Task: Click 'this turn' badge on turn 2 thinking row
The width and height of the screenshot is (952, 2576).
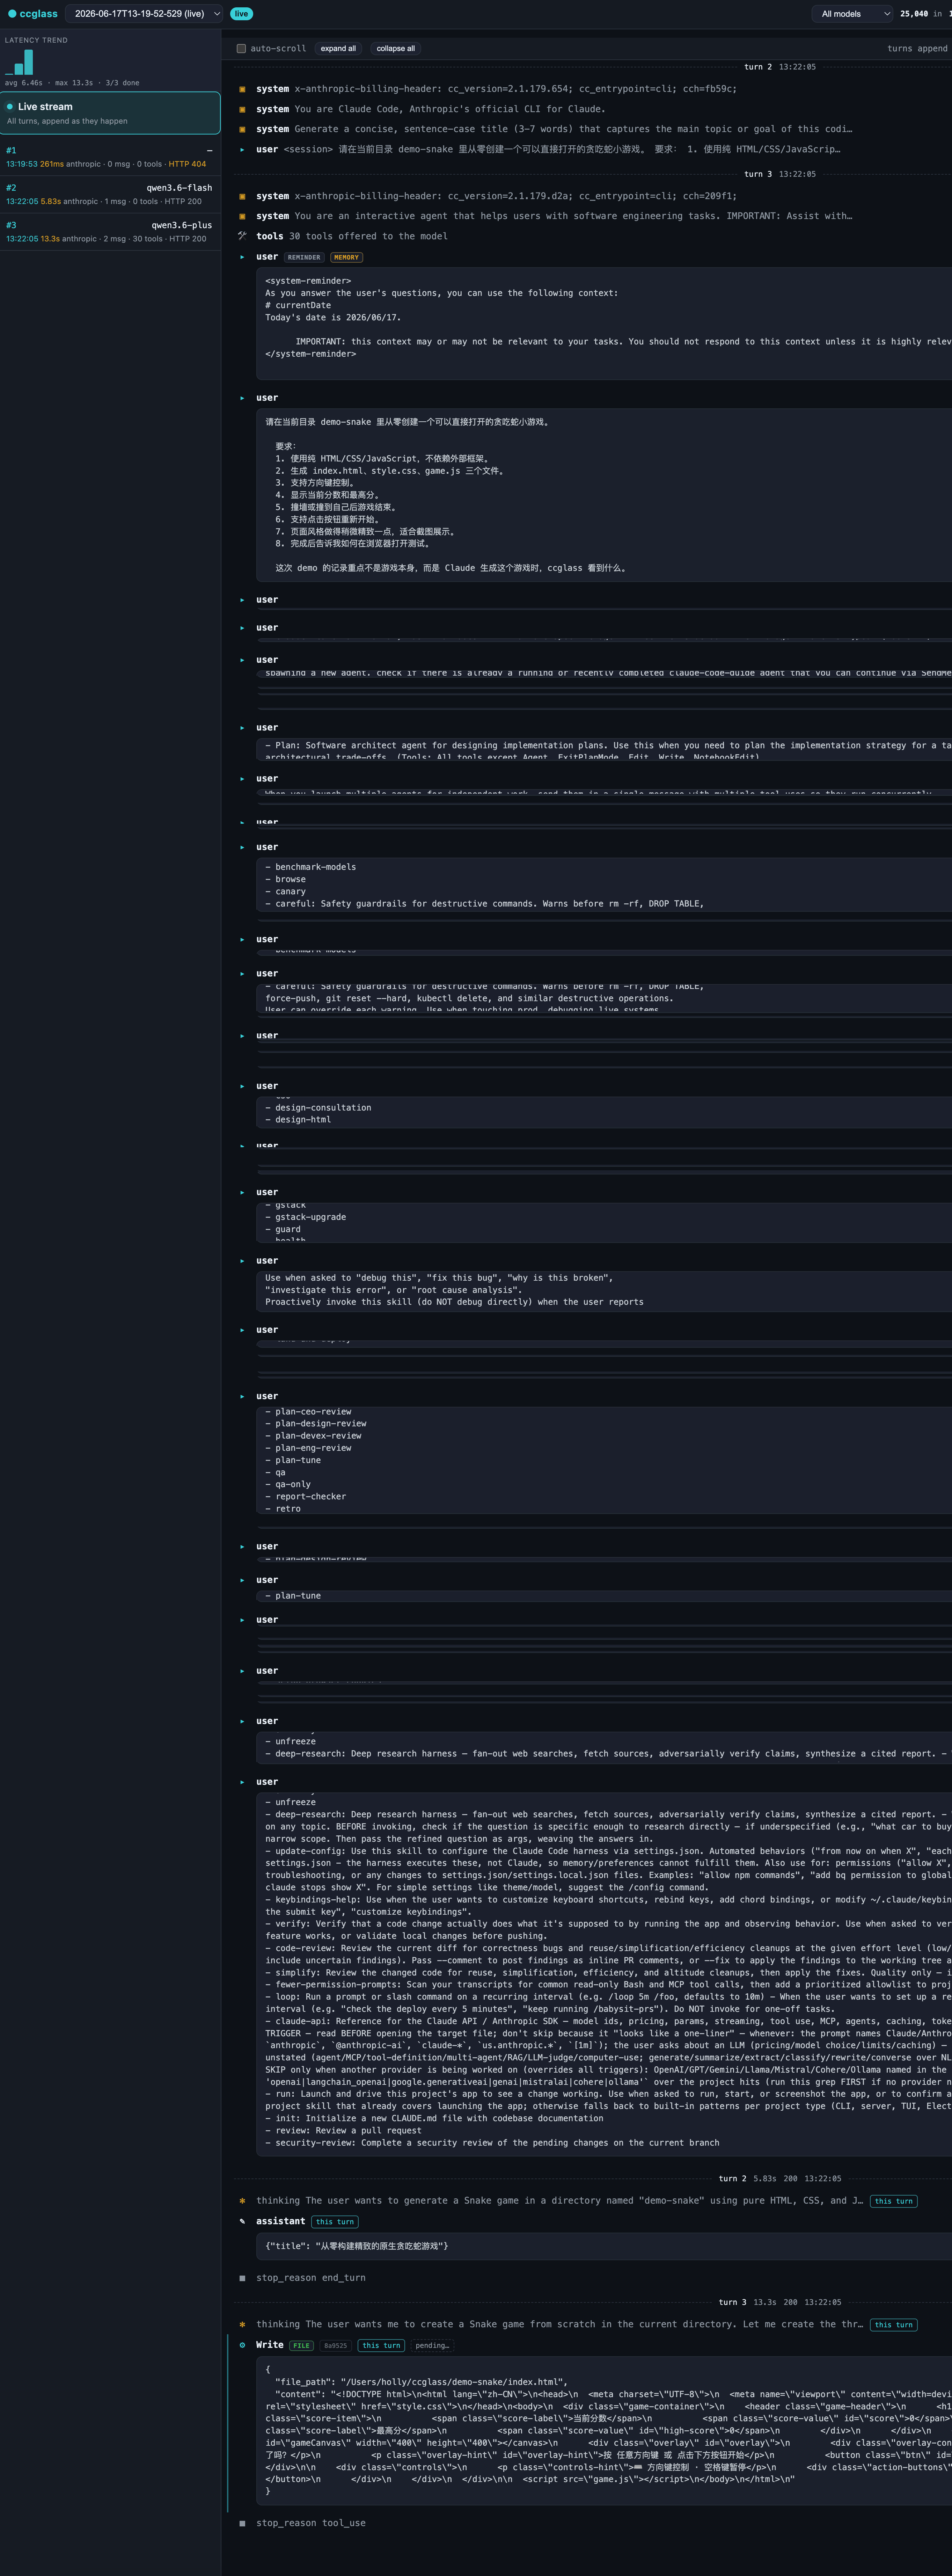Action: 894,2201
